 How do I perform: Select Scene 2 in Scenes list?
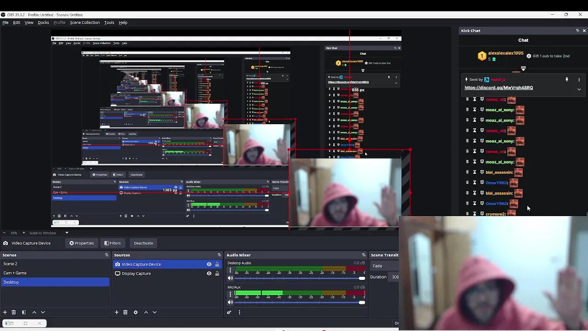click(55, 264)
